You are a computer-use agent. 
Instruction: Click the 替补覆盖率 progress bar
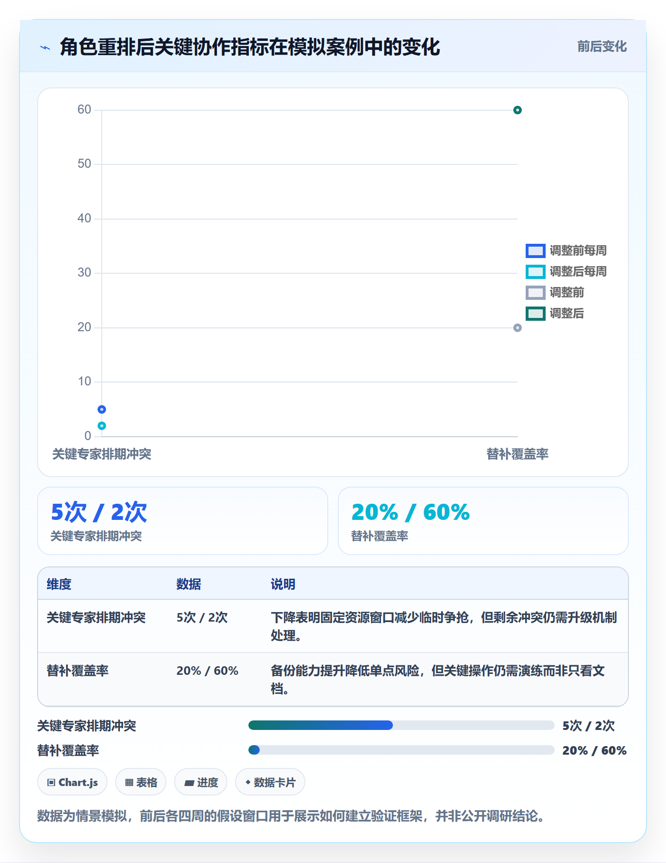click(401, 750)
